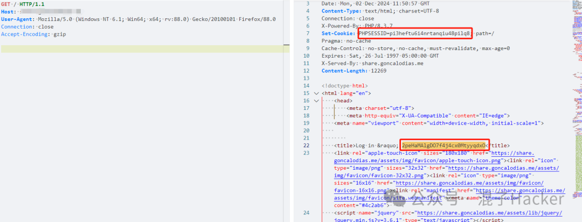Click the Content-Length: 12269 header
Viewport: 582px width, 222px height.
pos(354,71)
